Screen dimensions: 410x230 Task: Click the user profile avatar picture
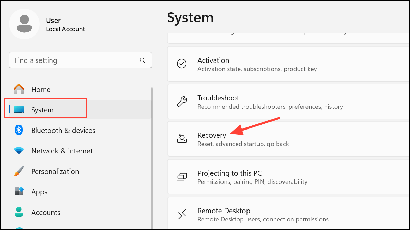pos(24,24)
